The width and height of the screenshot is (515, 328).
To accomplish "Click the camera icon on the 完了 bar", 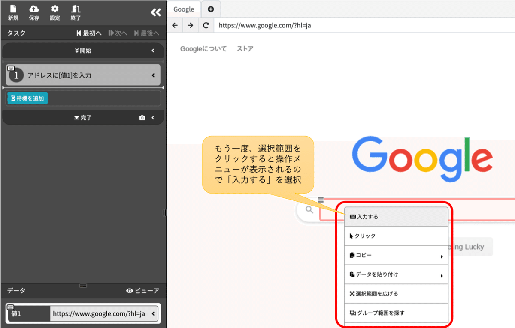I will (x=142, y=117).
